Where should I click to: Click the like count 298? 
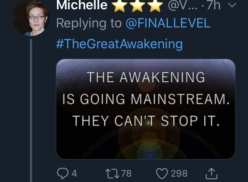coord(179,173)
